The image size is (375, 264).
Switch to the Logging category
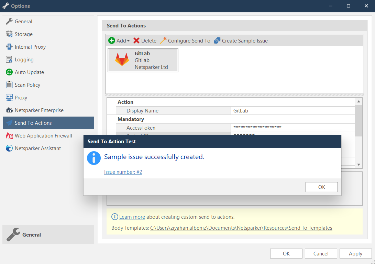click(24, 59)
